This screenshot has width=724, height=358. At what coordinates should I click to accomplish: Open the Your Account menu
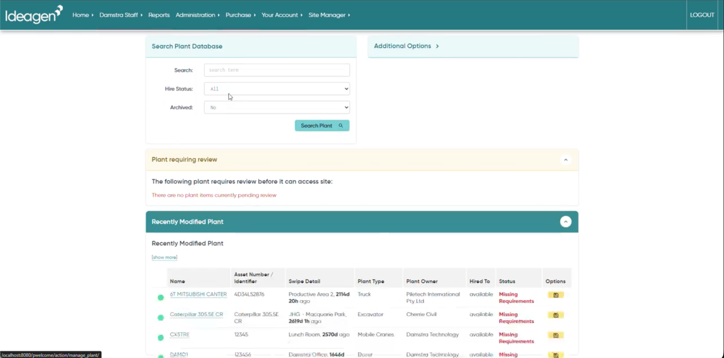(x=282, y=15)
